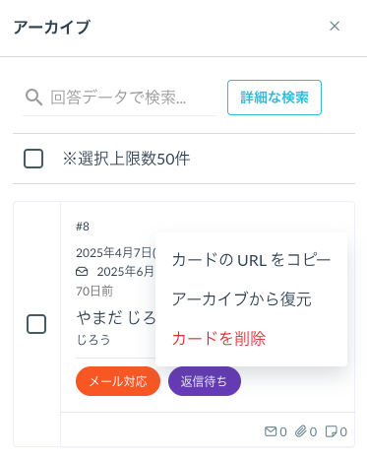This screenshot has width=367, height=460.
Task: Click the orange メール対応 tag
Action: (x=118, y=381)
